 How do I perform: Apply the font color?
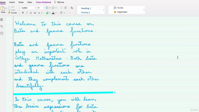(53, 13)
